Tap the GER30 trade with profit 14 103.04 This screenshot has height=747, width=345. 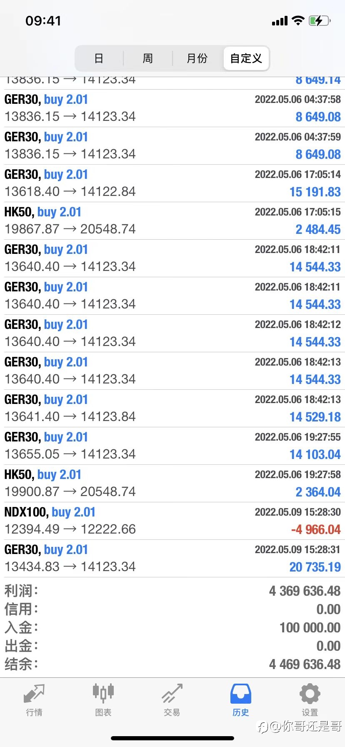(172, 446)
